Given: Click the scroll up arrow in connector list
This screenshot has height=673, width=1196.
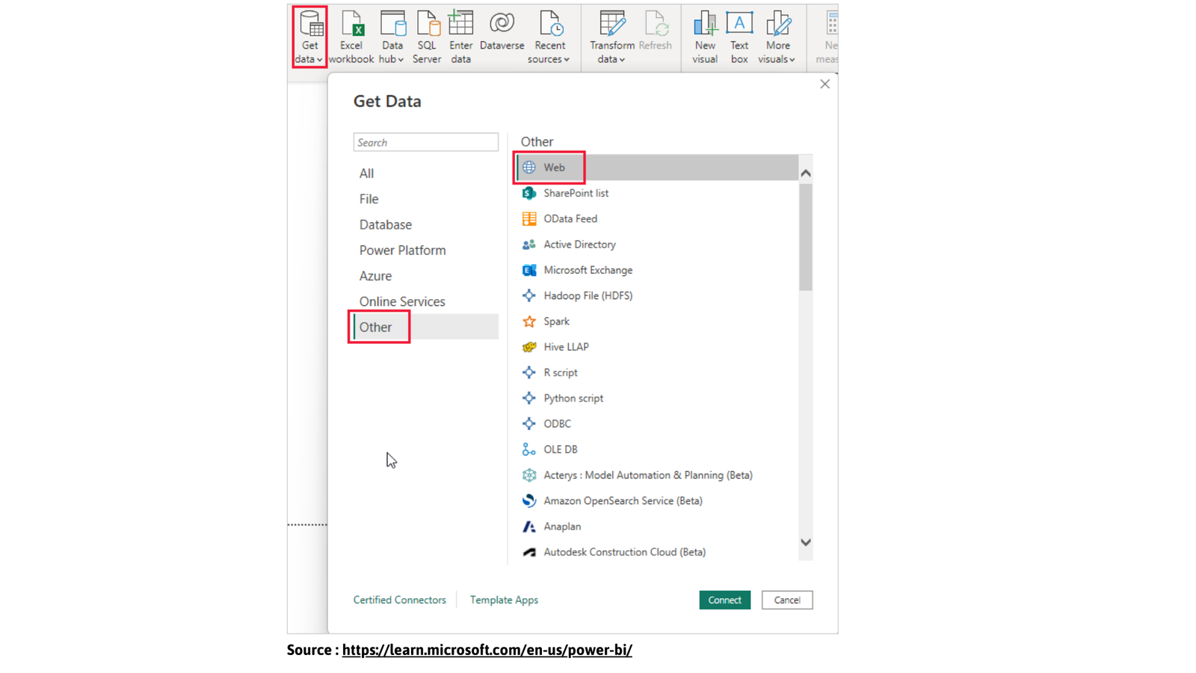Looking at the screenshot, I should pyautogui.click(x=806, y=173).
